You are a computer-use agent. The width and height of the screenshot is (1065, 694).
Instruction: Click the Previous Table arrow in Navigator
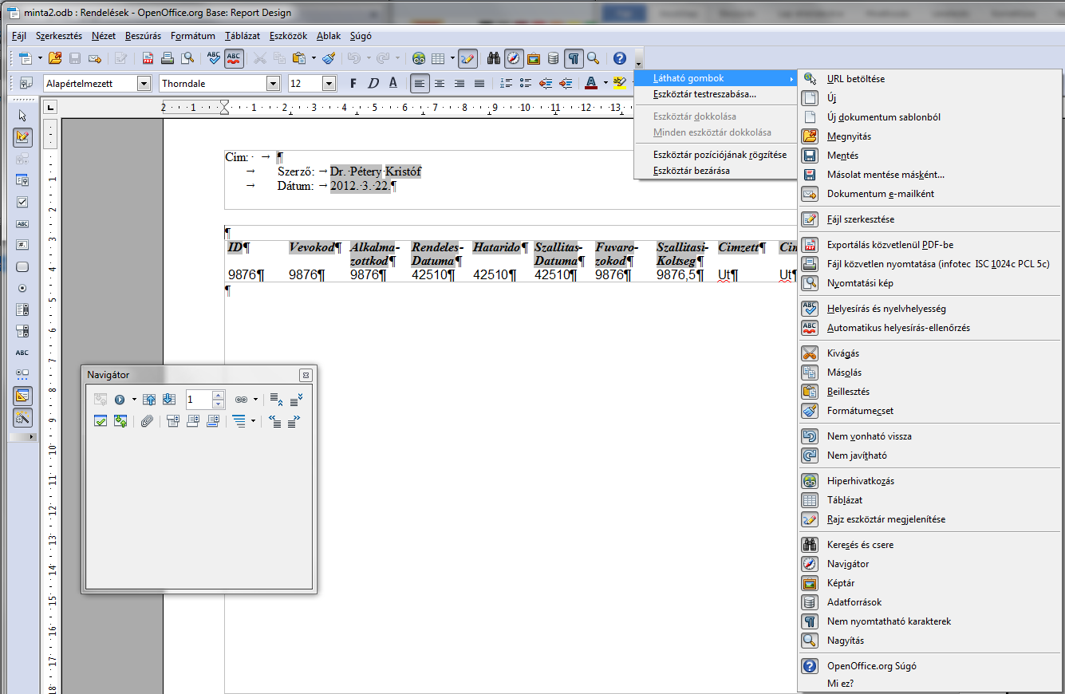point(149,399)
